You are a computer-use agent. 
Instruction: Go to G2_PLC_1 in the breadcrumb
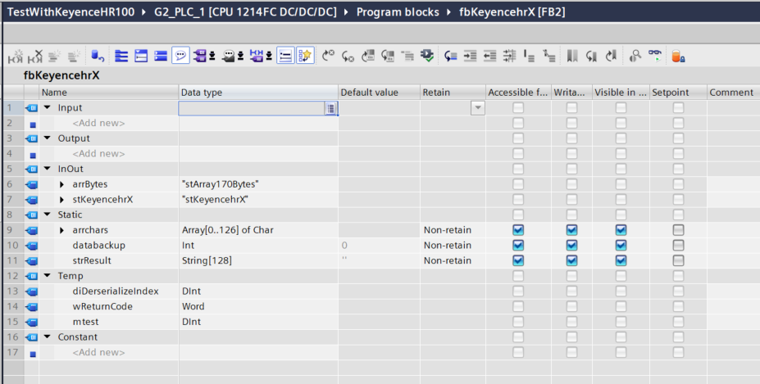click(x=245, y=12)
